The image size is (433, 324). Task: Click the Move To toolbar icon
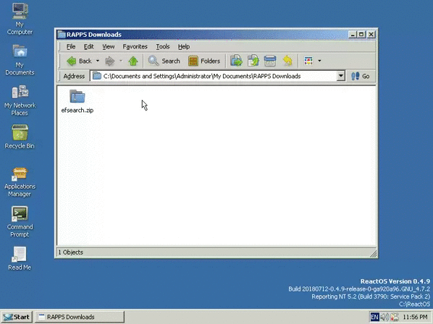[x=236, y=61]
